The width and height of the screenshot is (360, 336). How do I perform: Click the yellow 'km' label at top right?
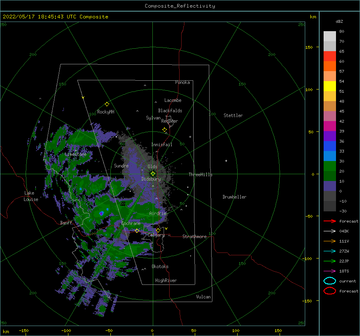[x=313, y=17]
